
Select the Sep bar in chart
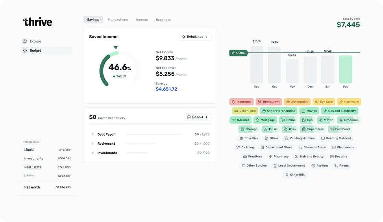257,65
